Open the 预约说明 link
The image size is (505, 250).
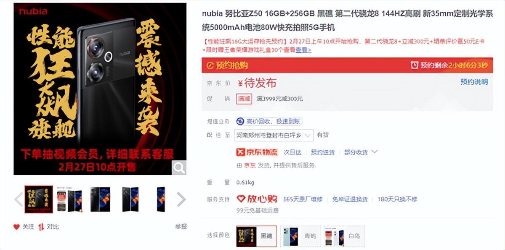(x=474, y=82)
